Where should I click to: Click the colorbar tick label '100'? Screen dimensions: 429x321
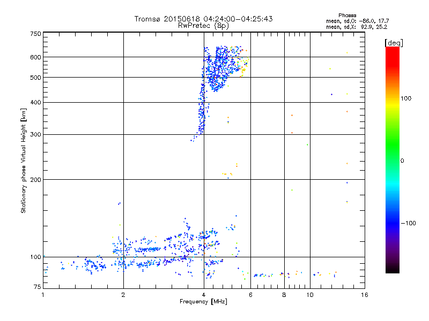coord(406,98)
